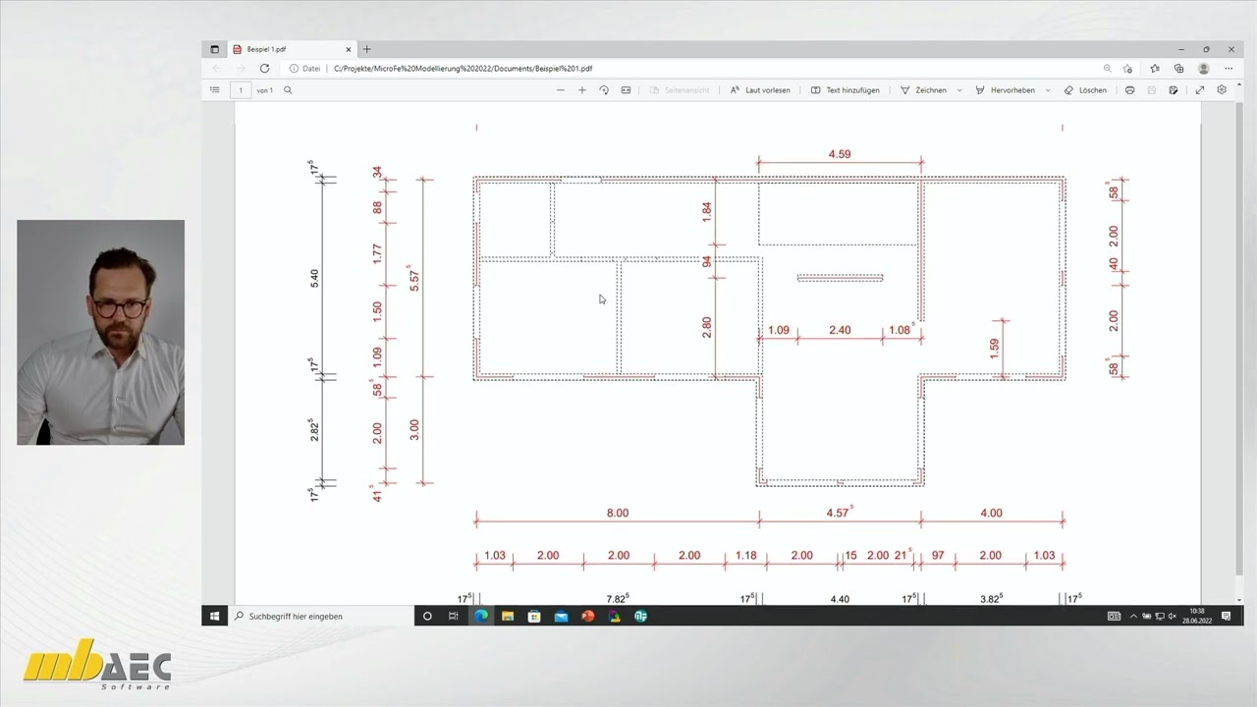The height and width of the screenshot is (707, 1257).
Task: Open Microsoft Store from taskbar
Action: [x=534, y=616]
